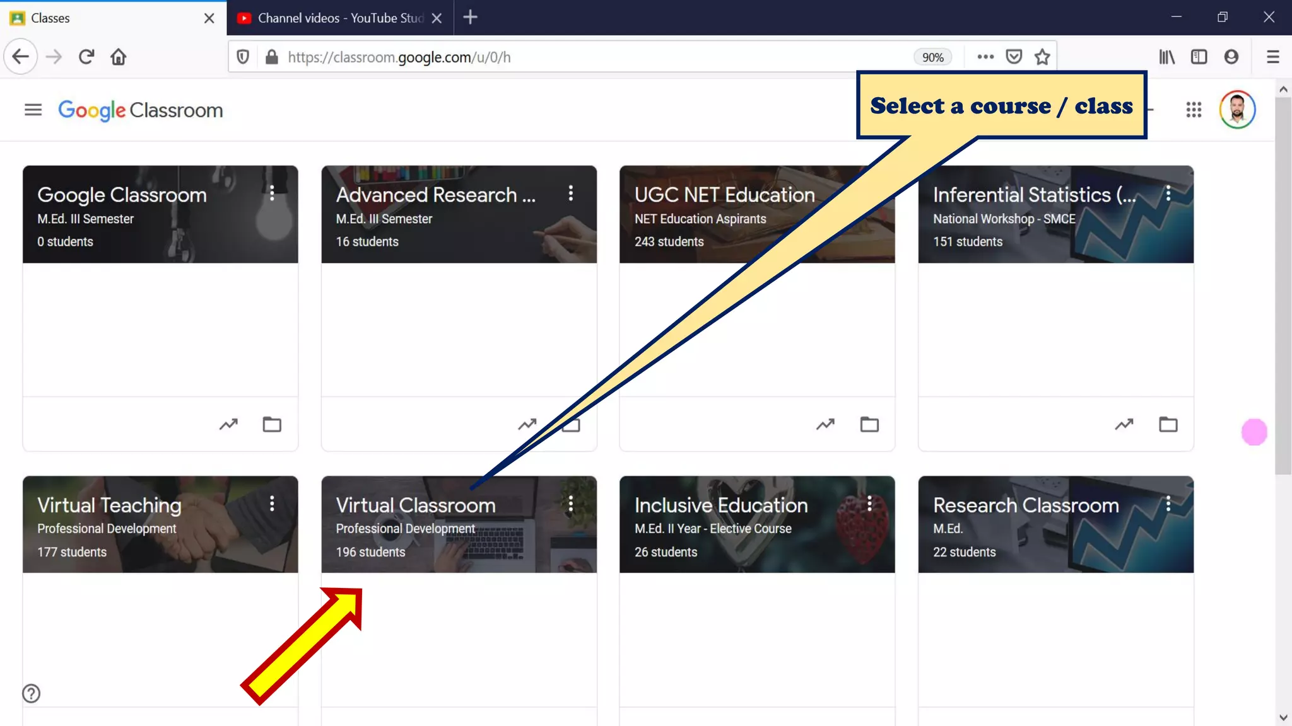The width and height of the screenshot is (1292, 726).
Task: Click '22 students' on Research Classroom
Action: point(965,552)
